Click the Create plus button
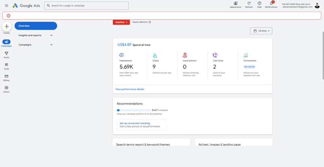Screen dimensions: 324x167 click(x=6, y=27)
